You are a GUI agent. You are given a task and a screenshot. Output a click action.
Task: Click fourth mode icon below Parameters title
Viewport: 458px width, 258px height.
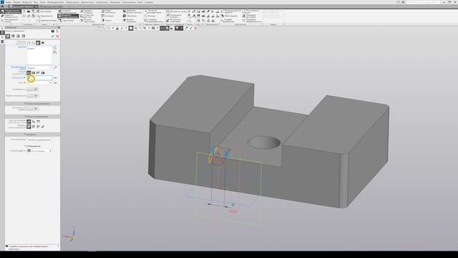pos(24,37)
